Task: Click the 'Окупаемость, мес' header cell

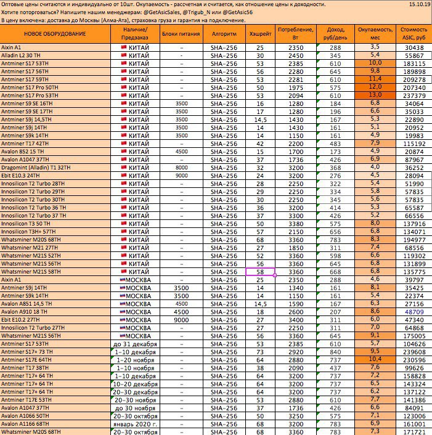Action: click(x=375, y=34)
